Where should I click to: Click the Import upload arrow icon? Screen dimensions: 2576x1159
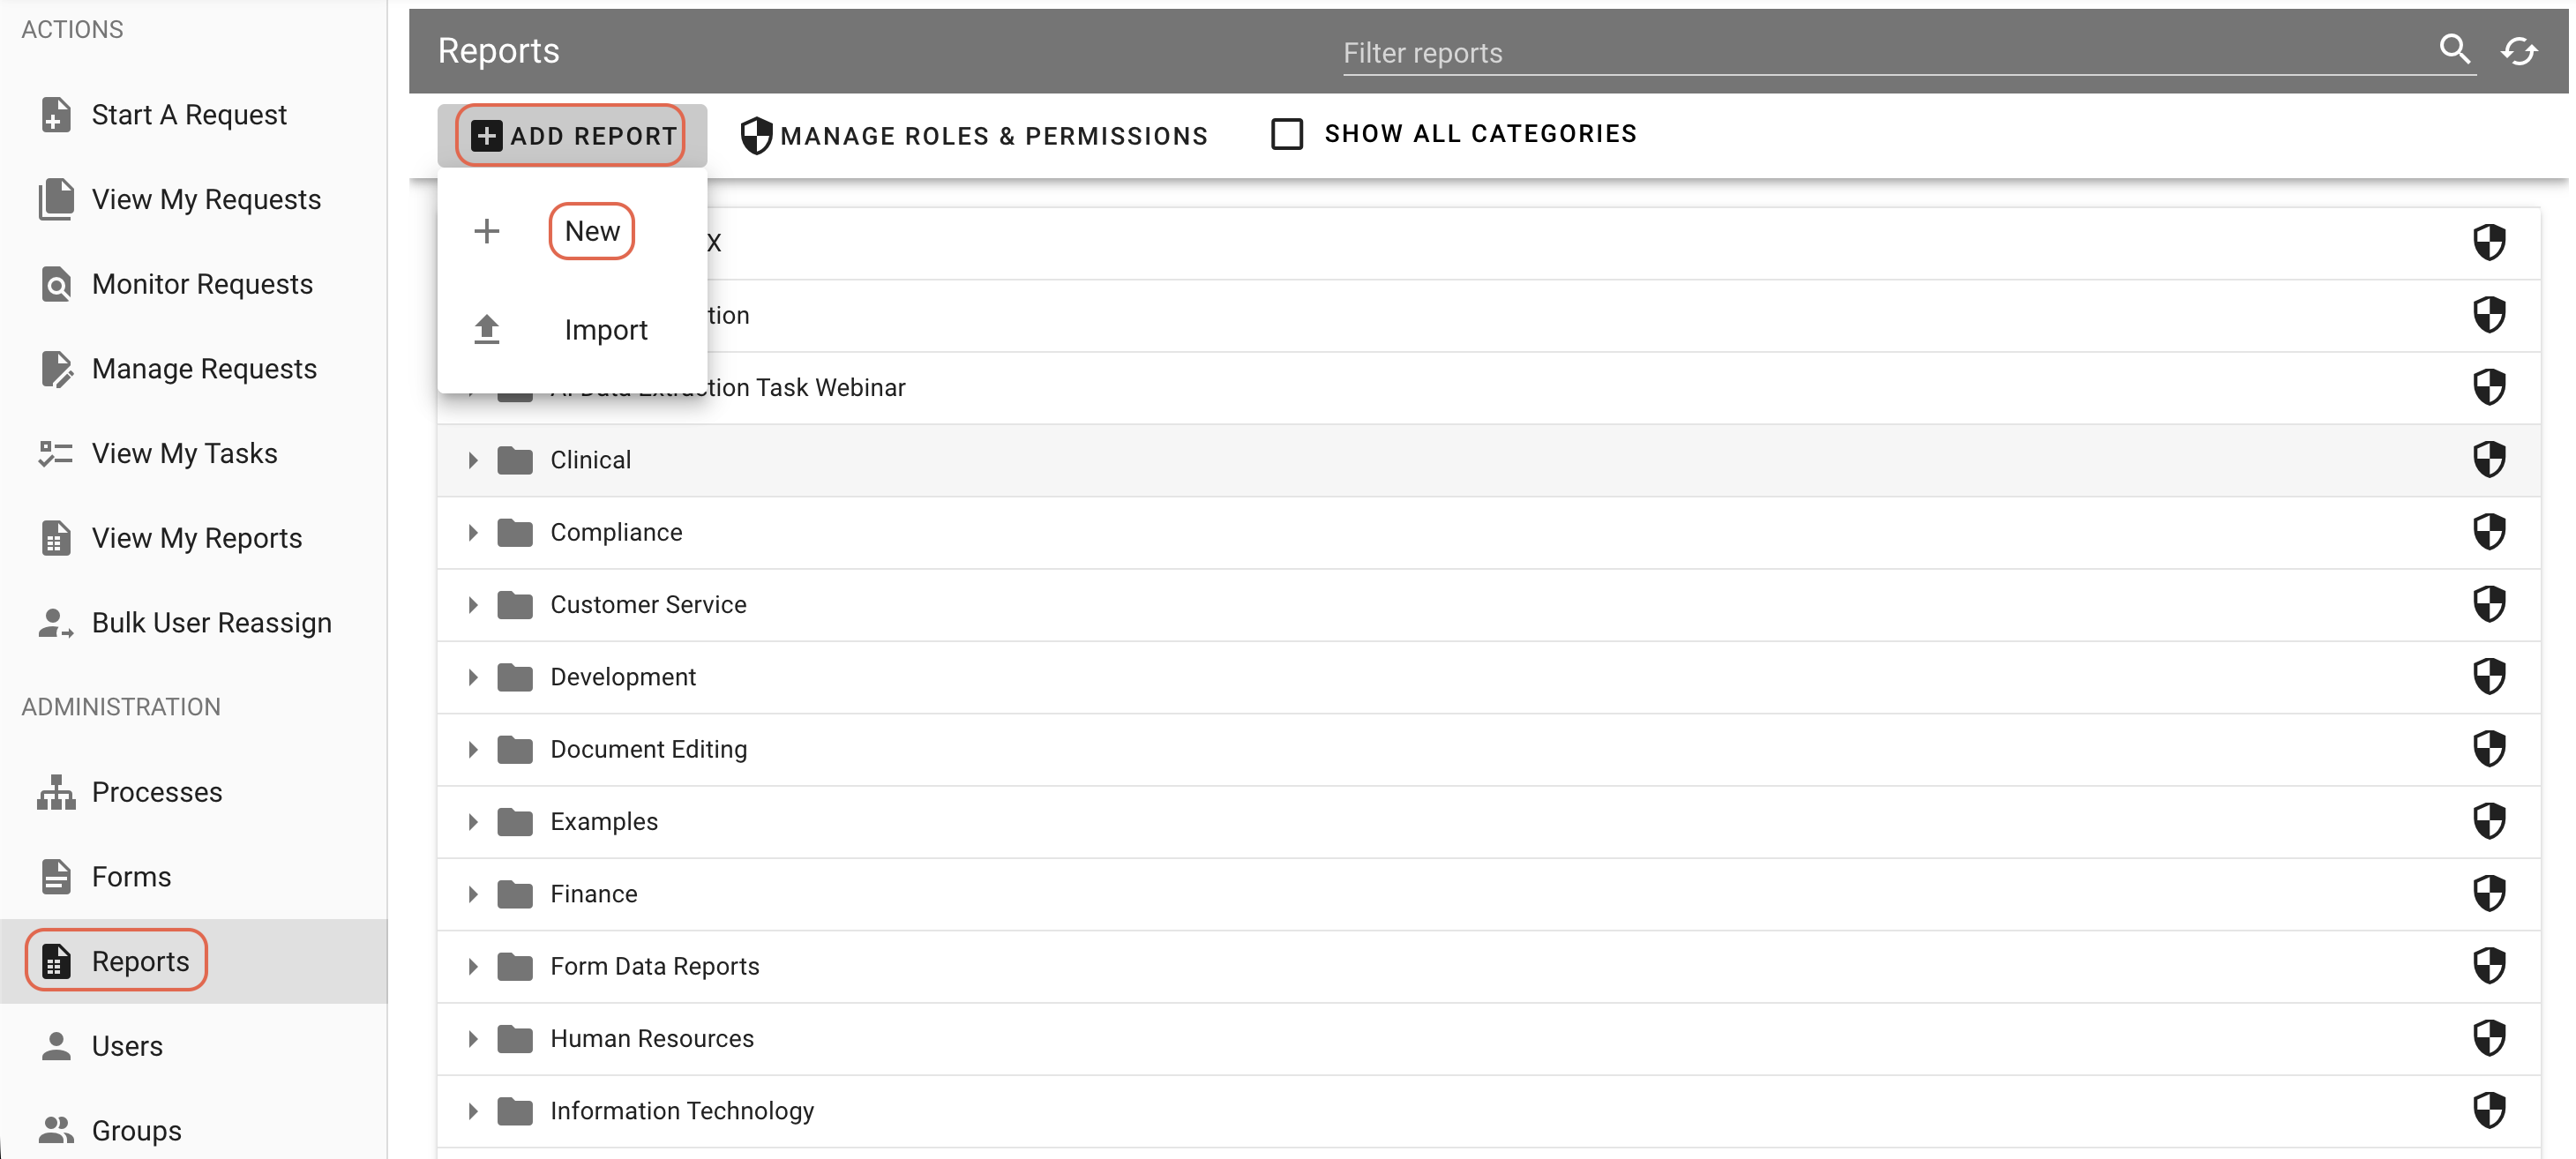point(487,329)
